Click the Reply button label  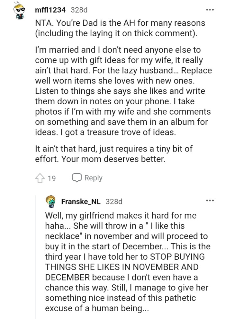coord(94,177)
